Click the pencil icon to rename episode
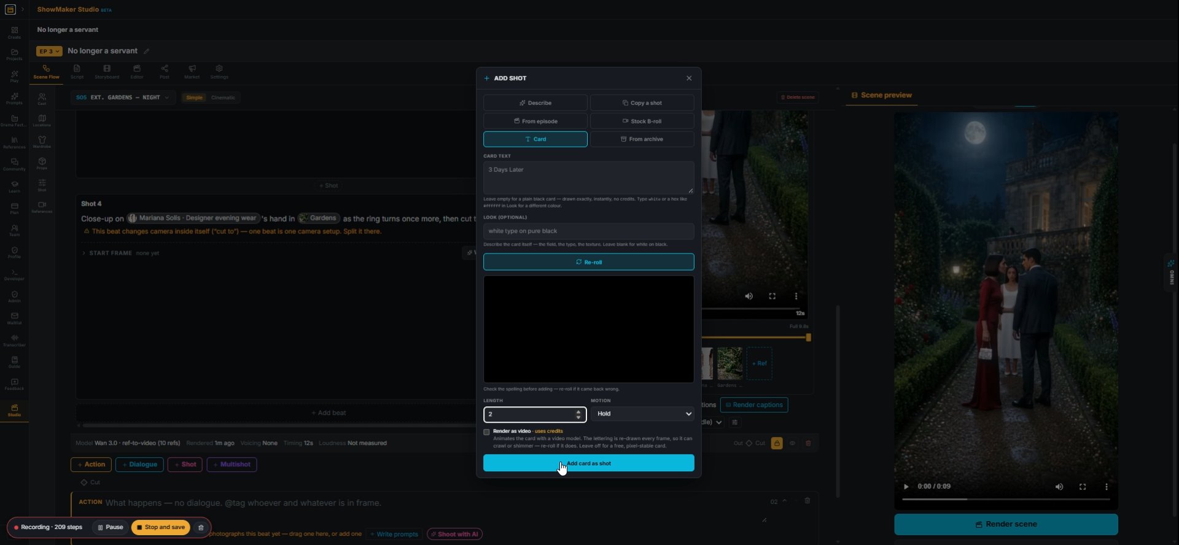The height and width of the screenshot is (545, 1179). pos(146,51)
